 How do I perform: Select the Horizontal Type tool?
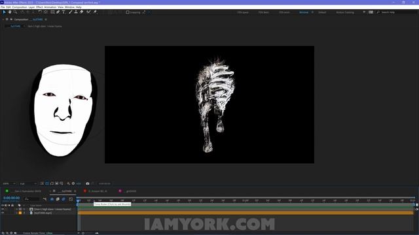64,12
